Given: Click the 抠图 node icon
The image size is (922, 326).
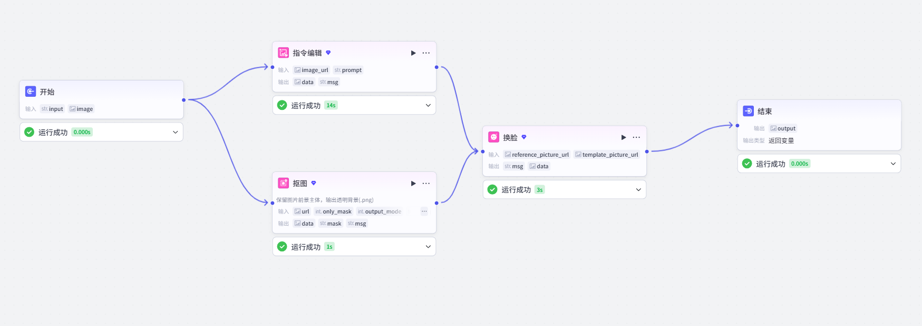Looking at the screenshot, I should pos(283,183).
